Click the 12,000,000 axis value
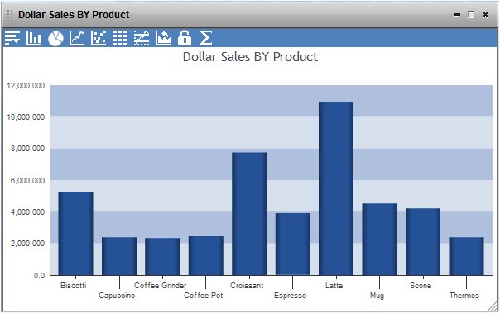The image size is (500, 313). click(x=26, y=86)
